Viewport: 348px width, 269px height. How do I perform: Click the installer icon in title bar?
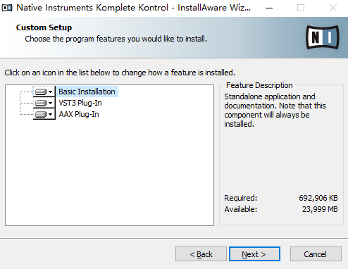click(7, 8)
